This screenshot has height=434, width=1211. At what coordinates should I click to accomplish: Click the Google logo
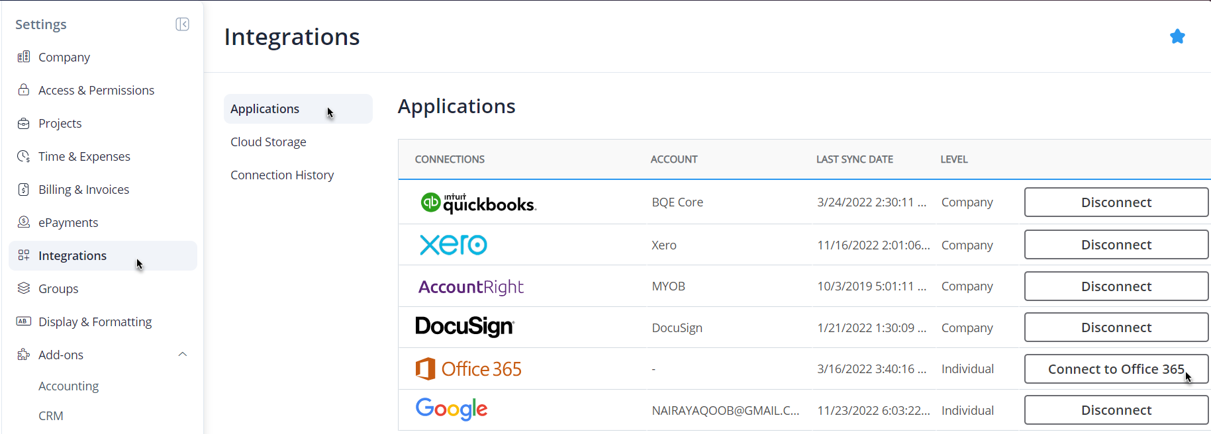tap(452, 410)
